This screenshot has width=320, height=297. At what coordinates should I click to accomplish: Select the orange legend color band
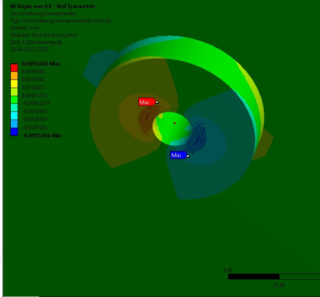coord(14,75)
